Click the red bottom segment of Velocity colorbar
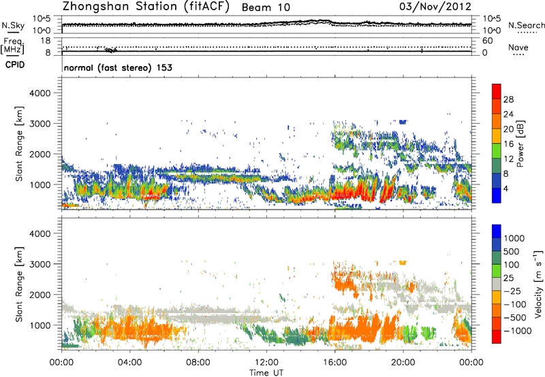Screen dimensions: 545x377 497,337
